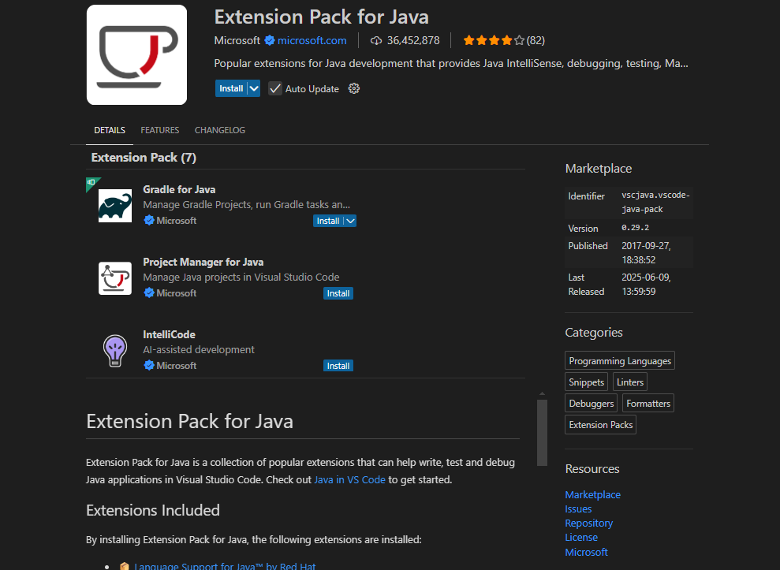Click the Microsoft publisher name in header
The image size is (780, 570).
237,41
